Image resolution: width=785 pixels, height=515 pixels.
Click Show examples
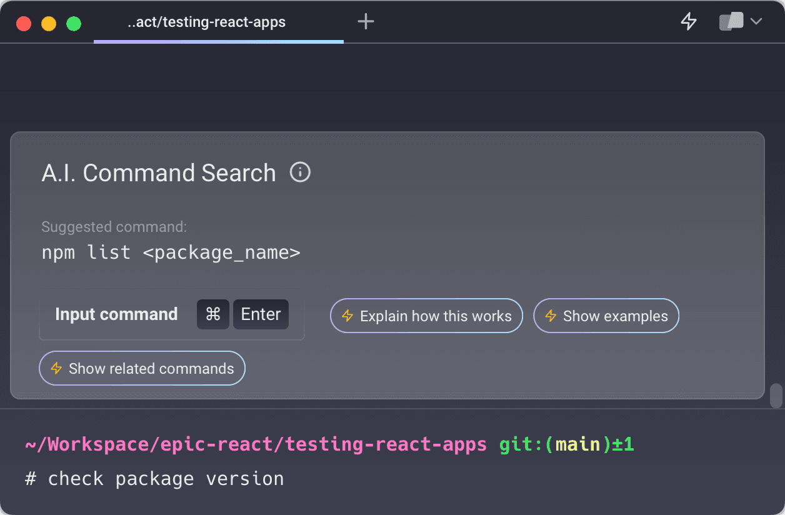[606, 316]
